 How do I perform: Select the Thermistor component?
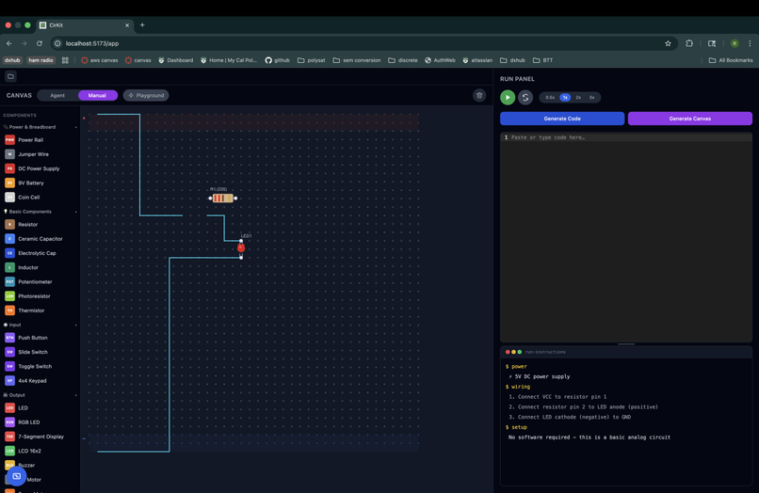click(x=31, y=310)
